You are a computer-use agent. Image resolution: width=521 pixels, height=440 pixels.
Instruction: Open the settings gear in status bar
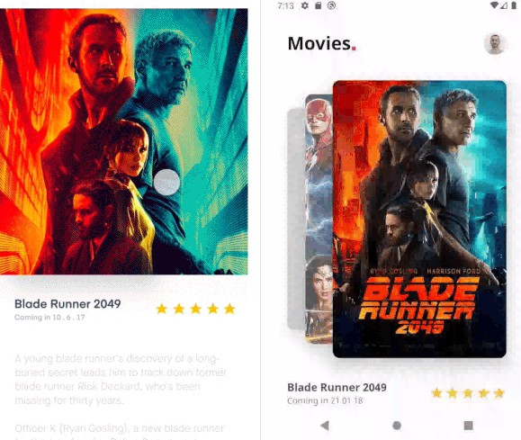pyautogui.click(x=305, y=5)
